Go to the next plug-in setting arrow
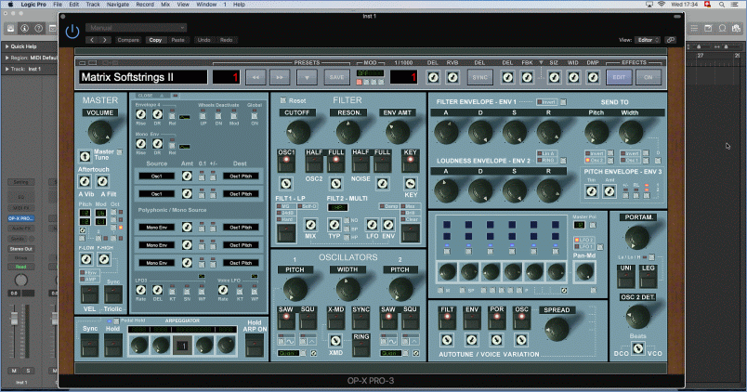 coord(105,40)
